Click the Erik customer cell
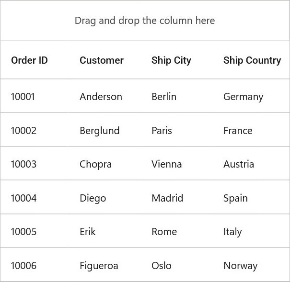Image resolution: width=290 pixels, height=282 pixels. coord(104,231)
